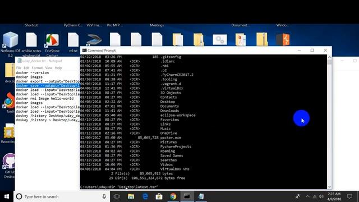Click the '.gitconfig' entry in Command Prompt

tap(171, 57)
